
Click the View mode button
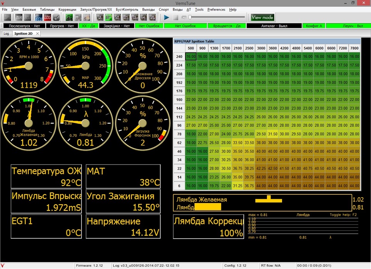point(262,17)
